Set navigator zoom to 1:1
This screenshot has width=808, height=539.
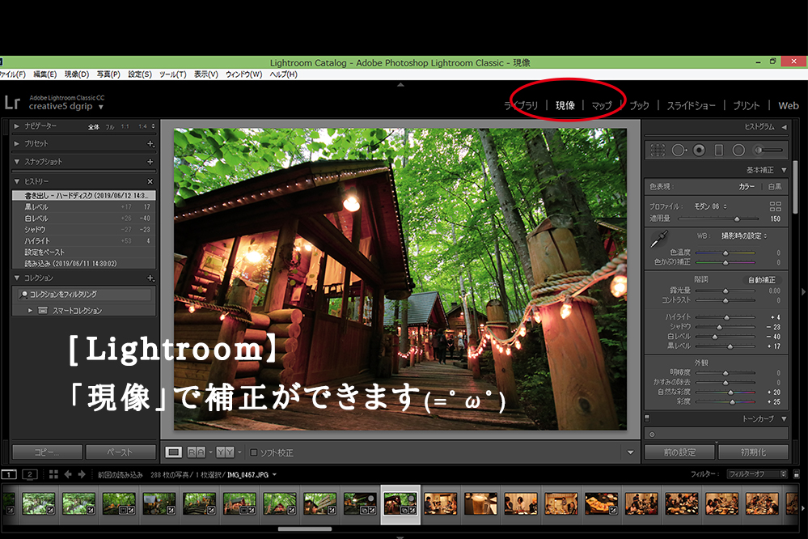click(125, 127)
